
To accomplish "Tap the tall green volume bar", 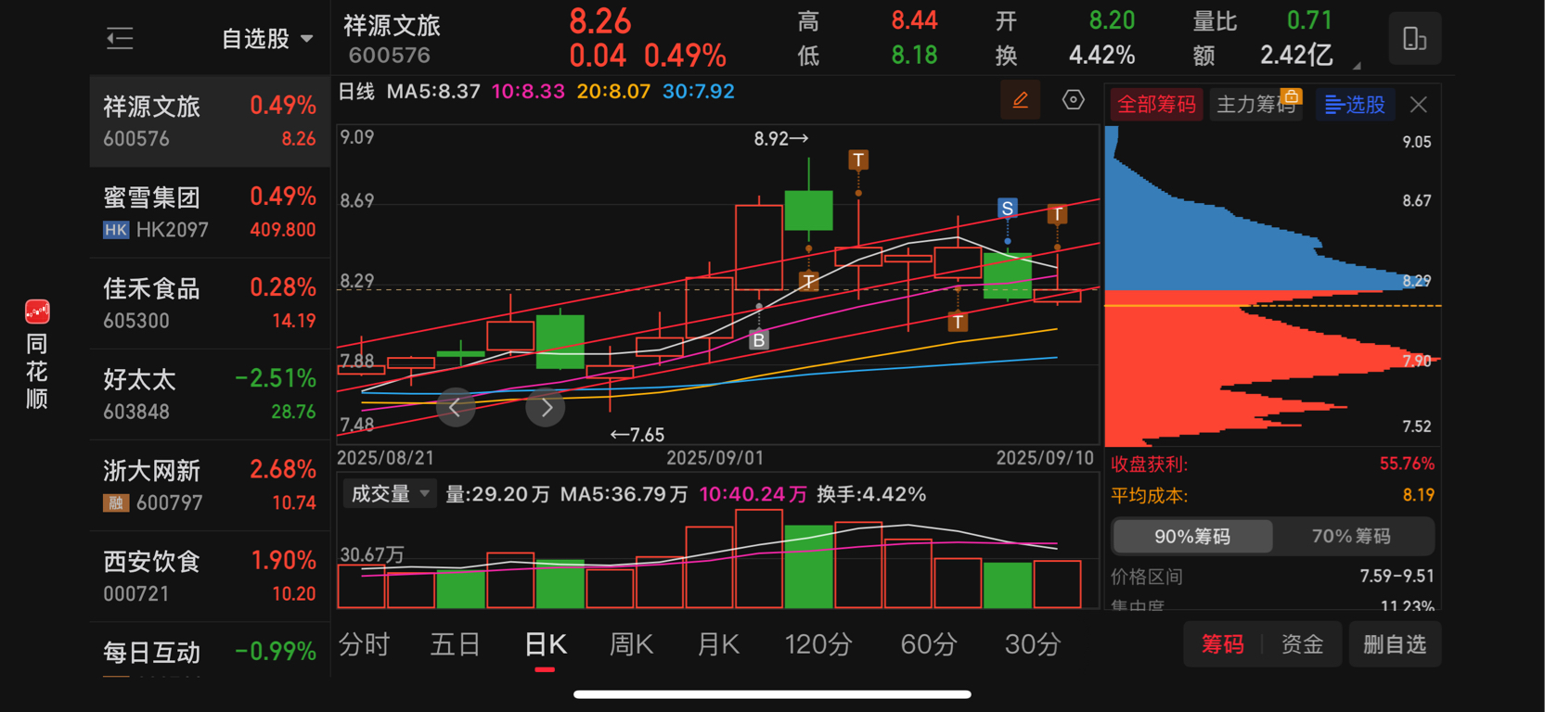I will pyautogui.click(x=808, y=566).
